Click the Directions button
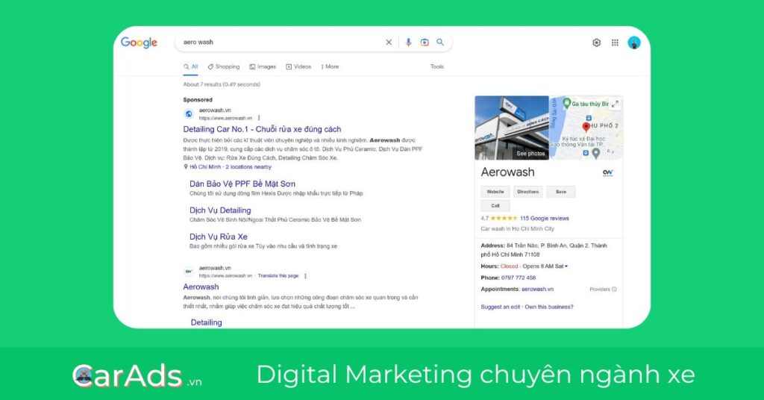This screenshot has height=400, width=764. [527, 192]
